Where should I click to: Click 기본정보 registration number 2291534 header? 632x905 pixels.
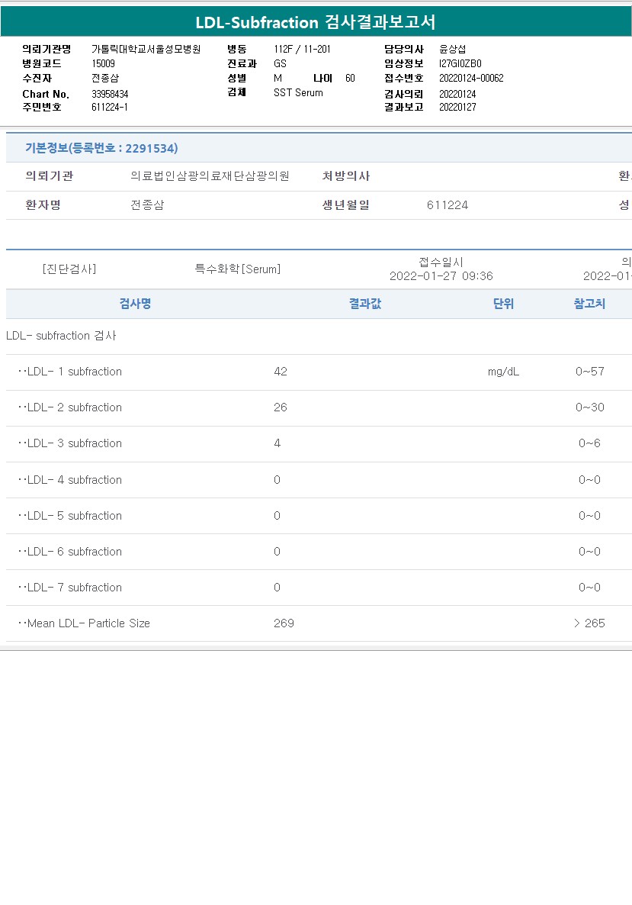point(101,148)
